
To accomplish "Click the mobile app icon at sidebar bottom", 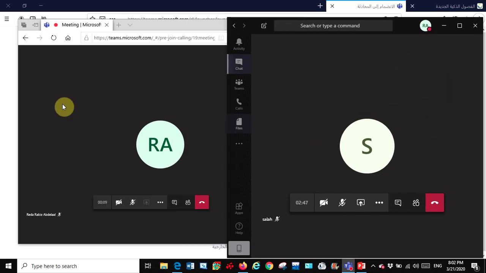I will [x=239, y=248].
